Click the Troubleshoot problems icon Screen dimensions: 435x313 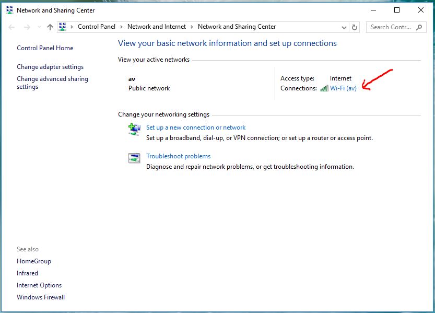click(x=134, y=158)
